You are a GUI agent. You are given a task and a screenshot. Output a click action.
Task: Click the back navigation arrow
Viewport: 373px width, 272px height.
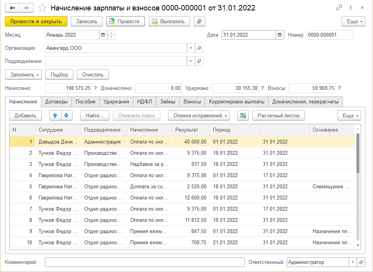point(12,8)
